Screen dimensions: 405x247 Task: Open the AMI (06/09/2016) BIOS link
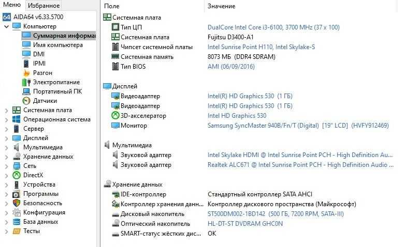click(231, 67)
